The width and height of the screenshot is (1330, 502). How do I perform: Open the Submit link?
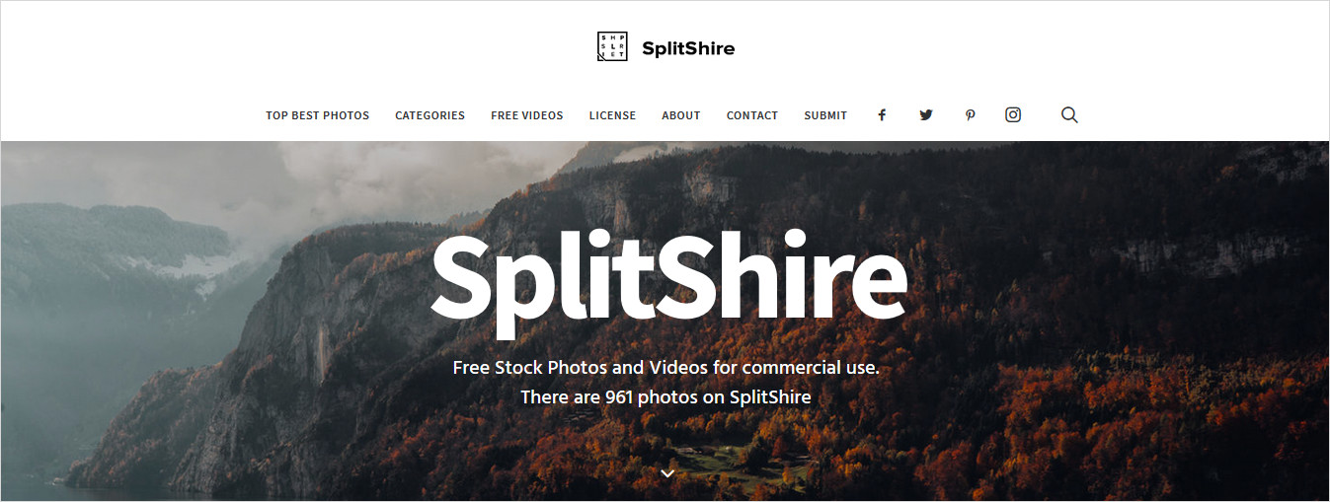pyautogui.click(x=825, y=115)
